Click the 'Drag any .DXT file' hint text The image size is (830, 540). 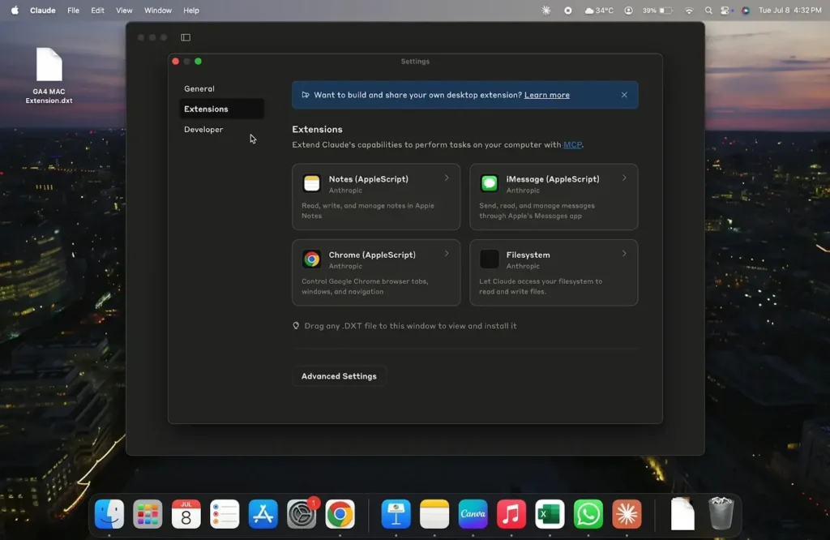[x=410, y=326]
